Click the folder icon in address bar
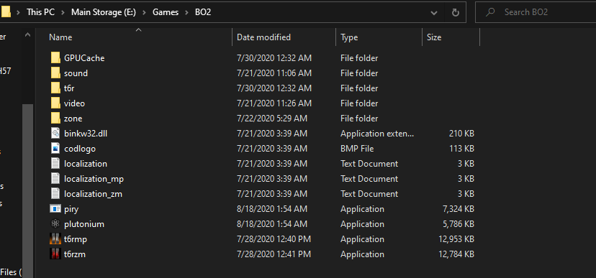This screenshot has width=596, height=278. click(5, 12)
